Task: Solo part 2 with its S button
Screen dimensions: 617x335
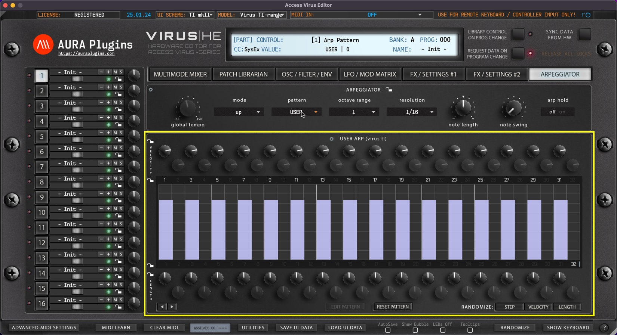Action: click(121, 87)
